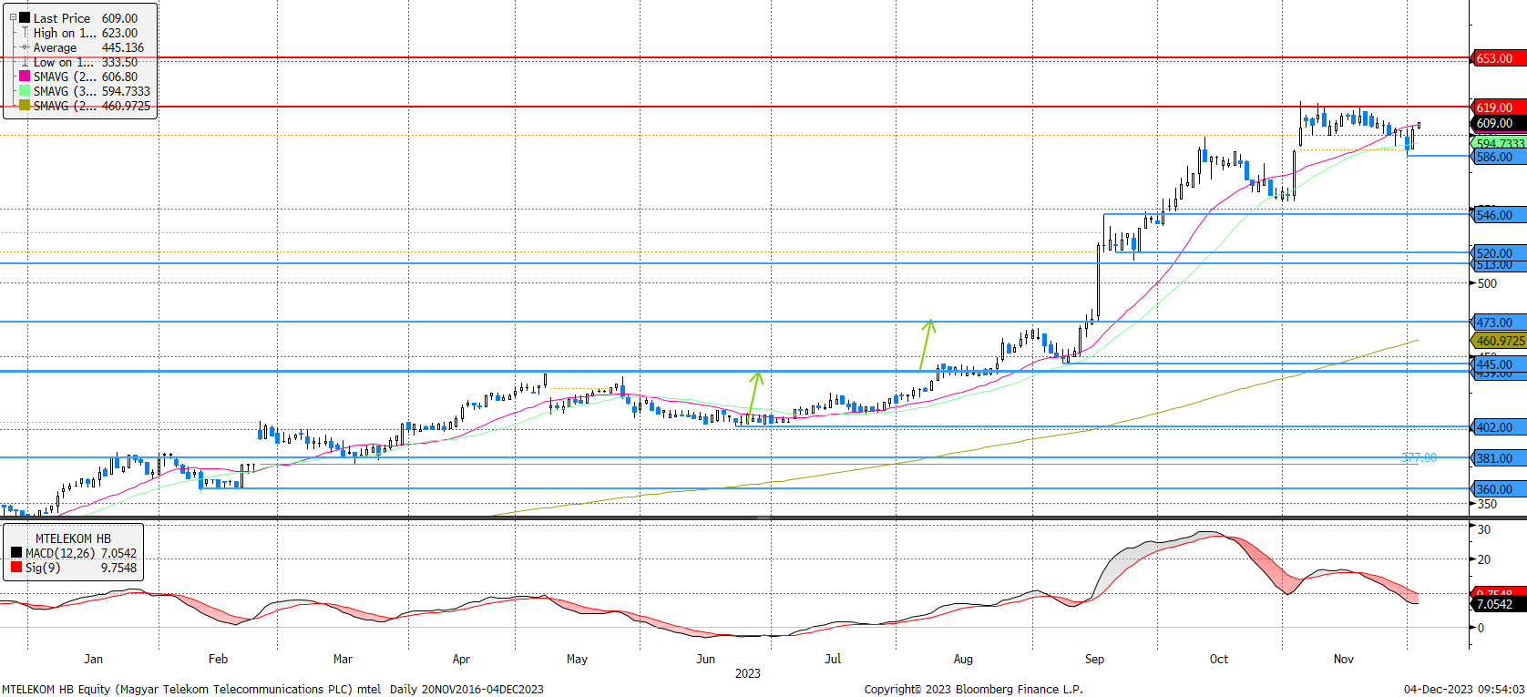The height and width of the screenshot is (697, 1527).
Task: Select the 'Last Price' legend label
Action: click(62, 18)
